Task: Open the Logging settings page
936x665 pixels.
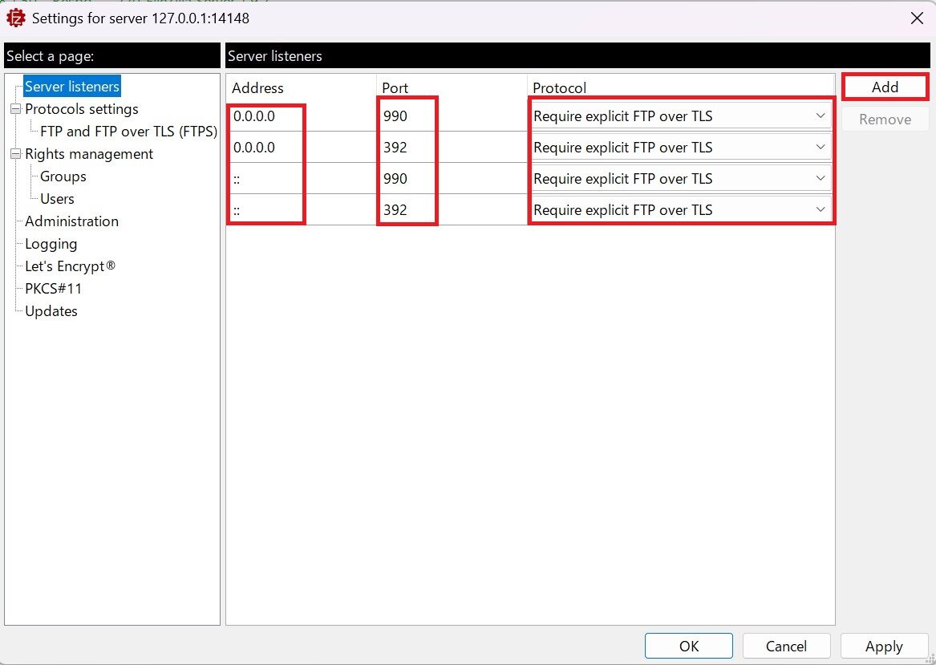Action: point(50,243)
